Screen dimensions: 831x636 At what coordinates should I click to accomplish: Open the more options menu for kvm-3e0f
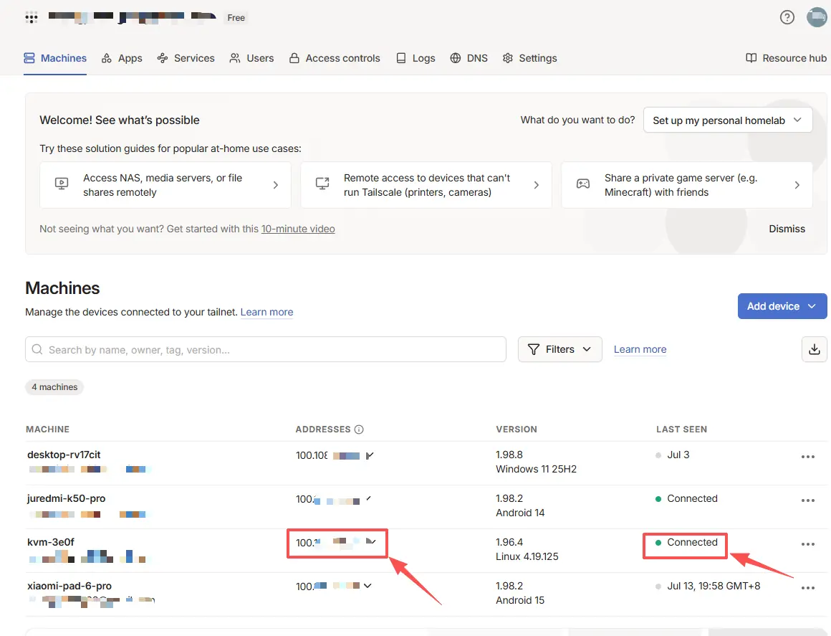coord(807,544)
